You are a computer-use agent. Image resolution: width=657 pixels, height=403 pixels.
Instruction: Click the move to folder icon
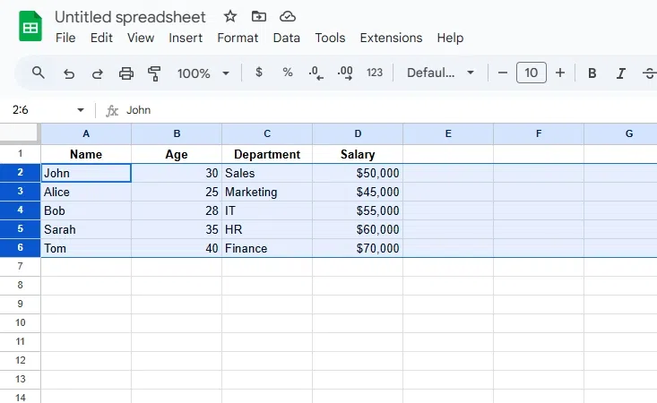[258, 17]
